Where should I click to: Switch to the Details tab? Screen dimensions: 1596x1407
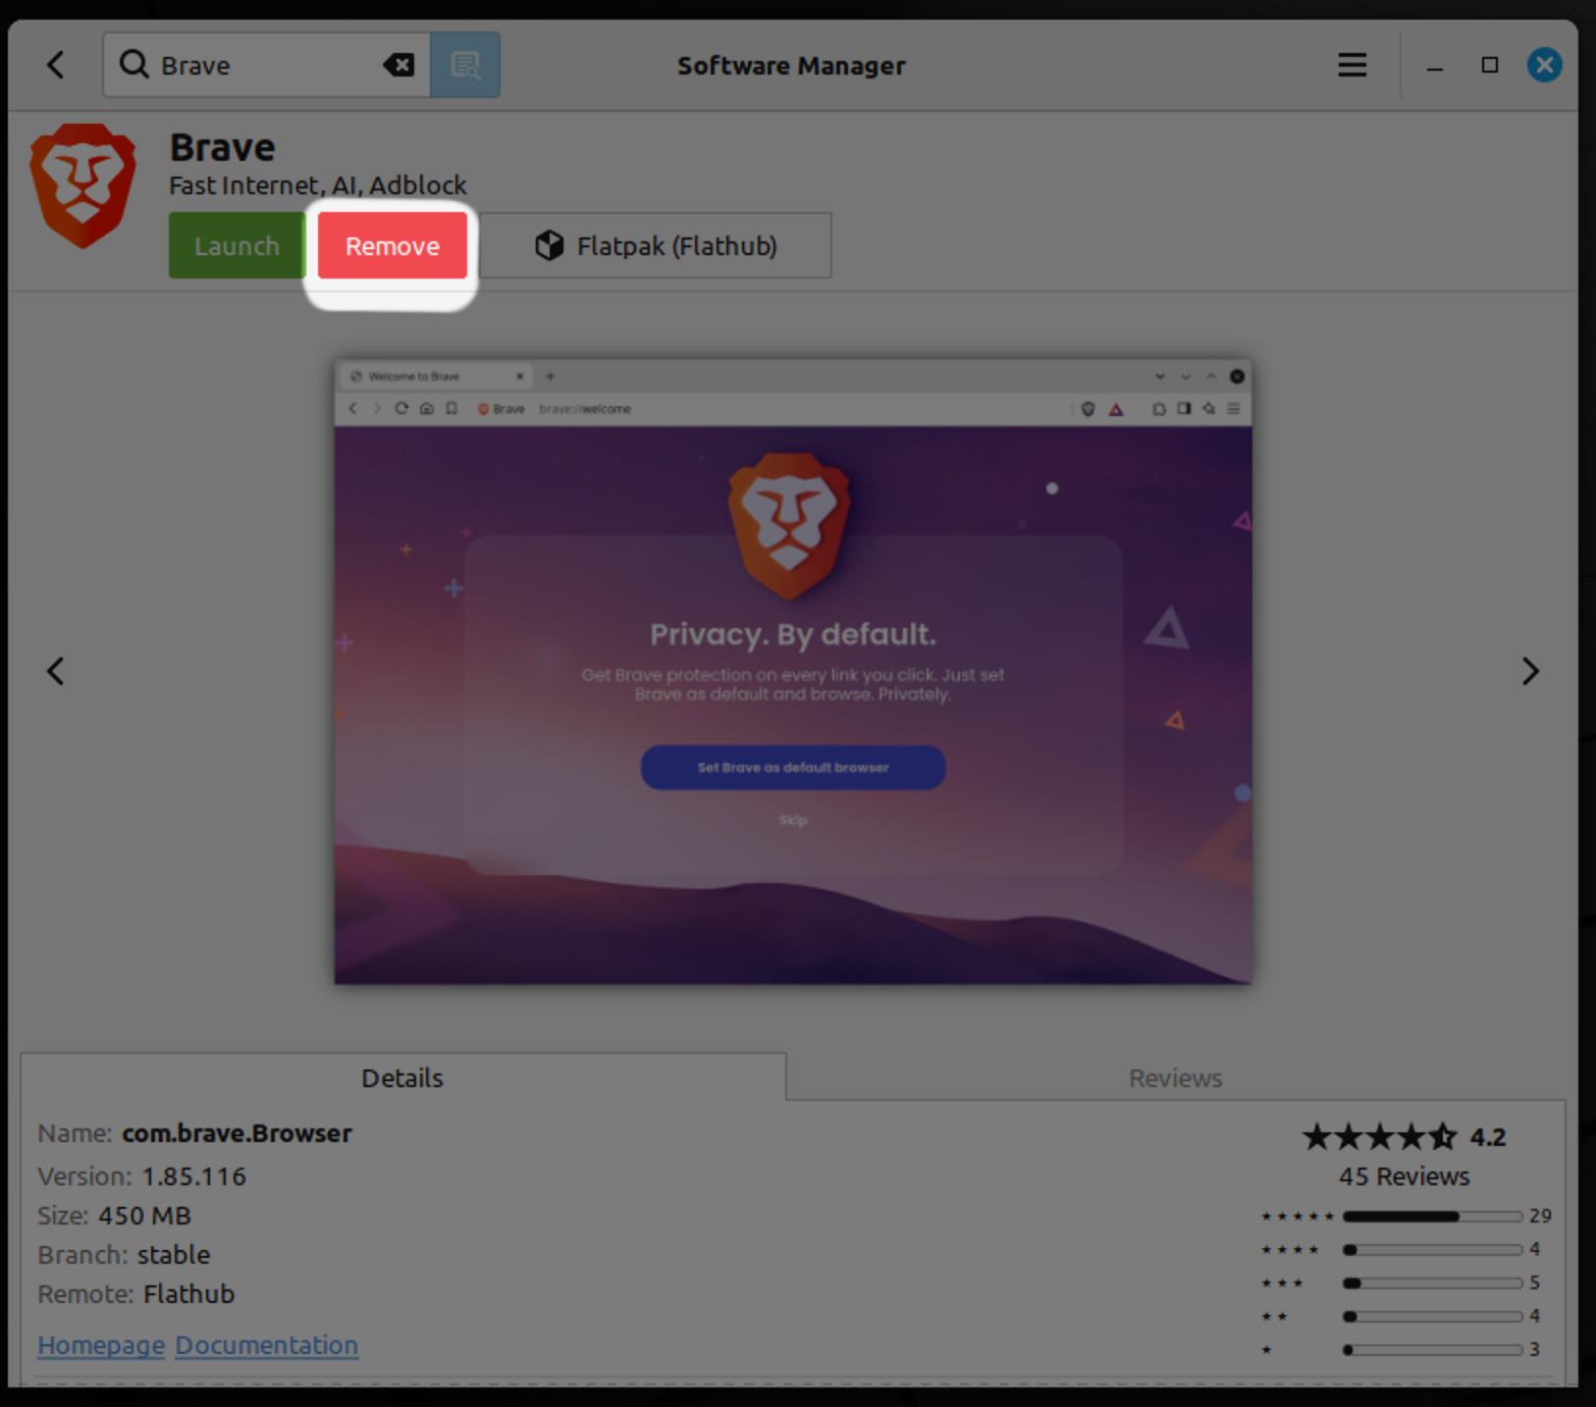tap(402, 1077)
